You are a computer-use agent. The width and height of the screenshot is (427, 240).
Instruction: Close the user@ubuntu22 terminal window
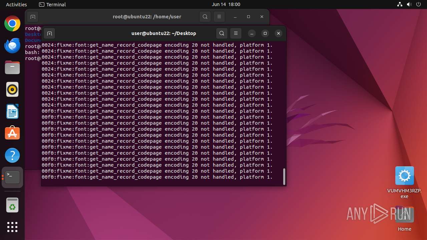click(x=279, y=33)
